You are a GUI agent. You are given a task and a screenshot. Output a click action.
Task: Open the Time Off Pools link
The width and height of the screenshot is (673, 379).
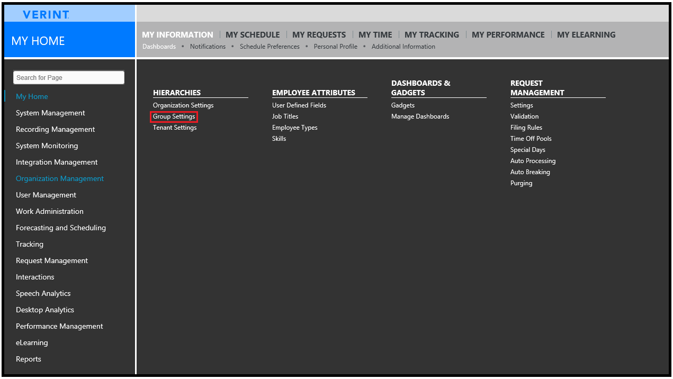click(531, 139)
